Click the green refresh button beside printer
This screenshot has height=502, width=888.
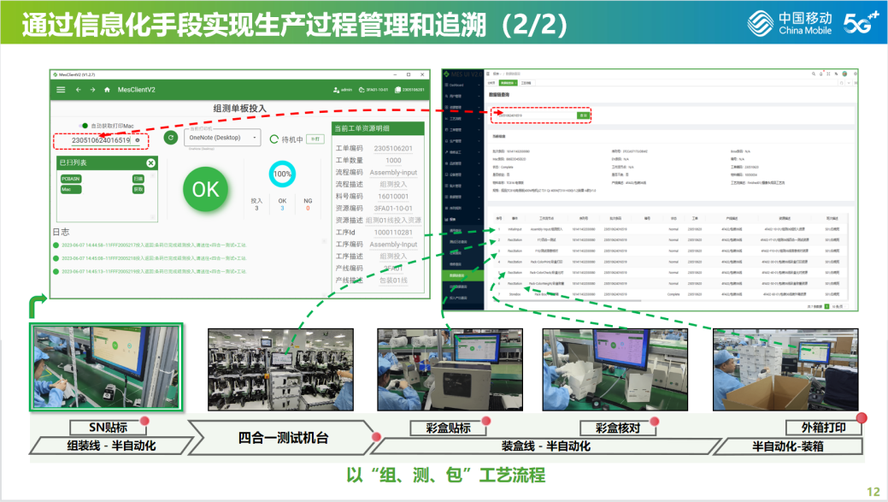pos(171,138)
